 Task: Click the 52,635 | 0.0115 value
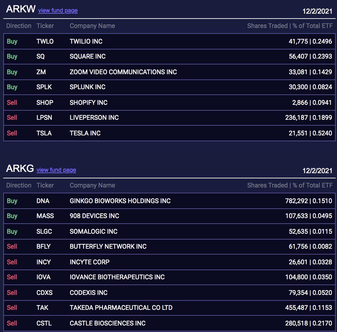coord(310,231)
